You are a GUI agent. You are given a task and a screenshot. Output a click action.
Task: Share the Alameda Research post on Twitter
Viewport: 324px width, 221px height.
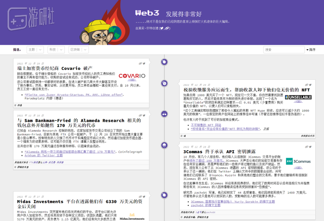144,115
